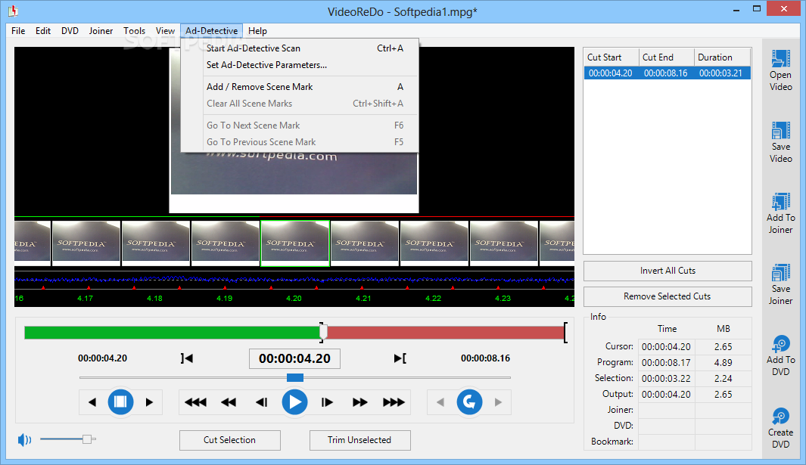Viewport: 806px width, 465px height.
Task: Choose Add / Remove Scene Mark
Action: click(x=300, y=87)
